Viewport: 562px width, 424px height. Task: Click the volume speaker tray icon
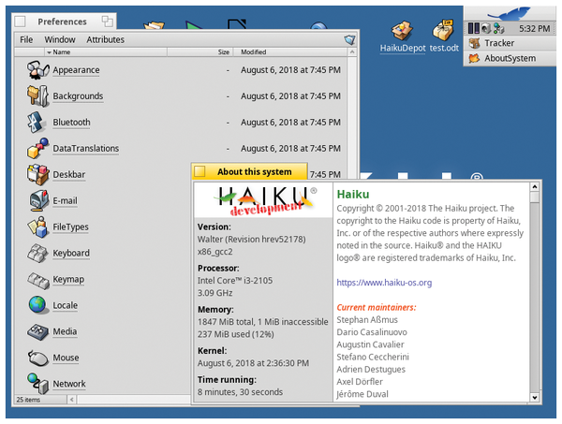486,28
